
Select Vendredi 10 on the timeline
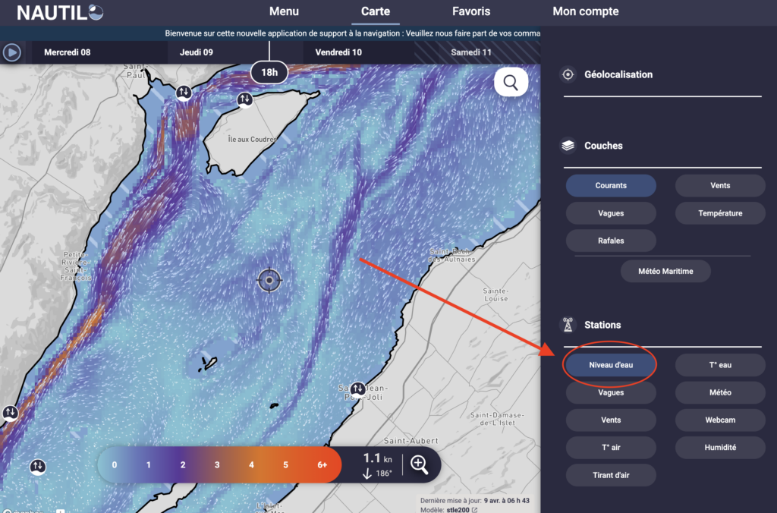338,52
